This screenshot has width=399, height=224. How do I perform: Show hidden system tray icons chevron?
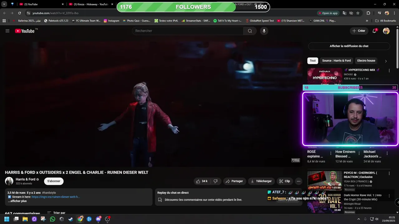click(x=358, y=219)
